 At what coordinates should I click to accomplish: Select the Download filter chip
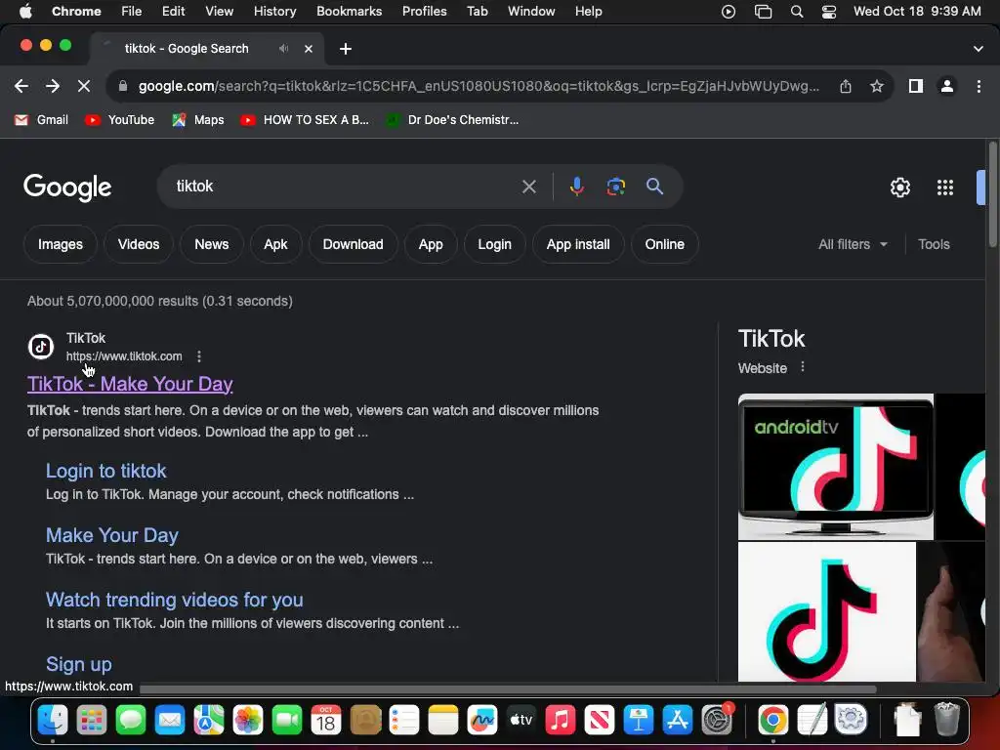point(353,244)
